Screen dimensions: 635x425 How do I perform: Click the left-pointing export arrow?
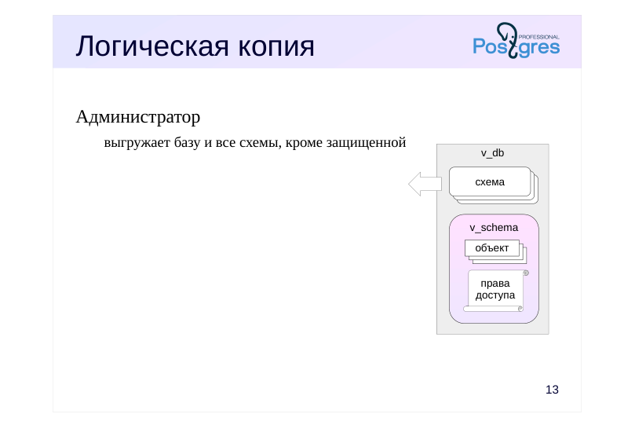click(425, 184)
